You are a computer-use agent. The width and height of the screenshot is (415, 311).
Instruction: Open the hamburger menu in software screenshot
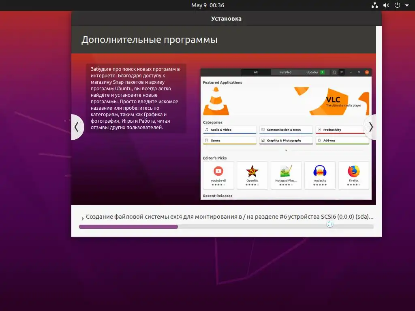pos(342,72)
